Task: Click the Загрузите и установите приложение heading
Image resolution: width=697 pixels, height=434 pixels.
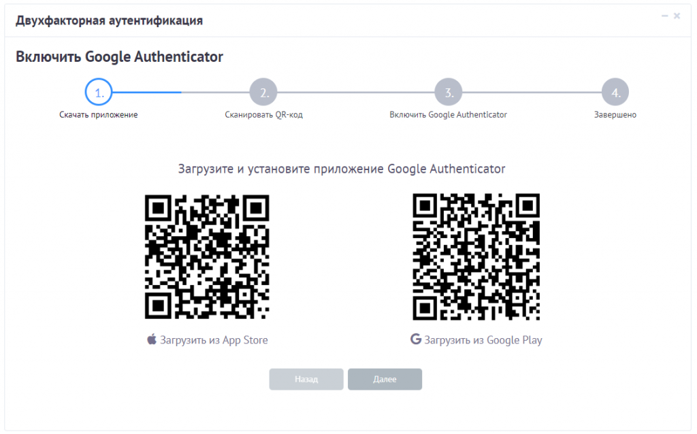Action: tap(342, 169)
